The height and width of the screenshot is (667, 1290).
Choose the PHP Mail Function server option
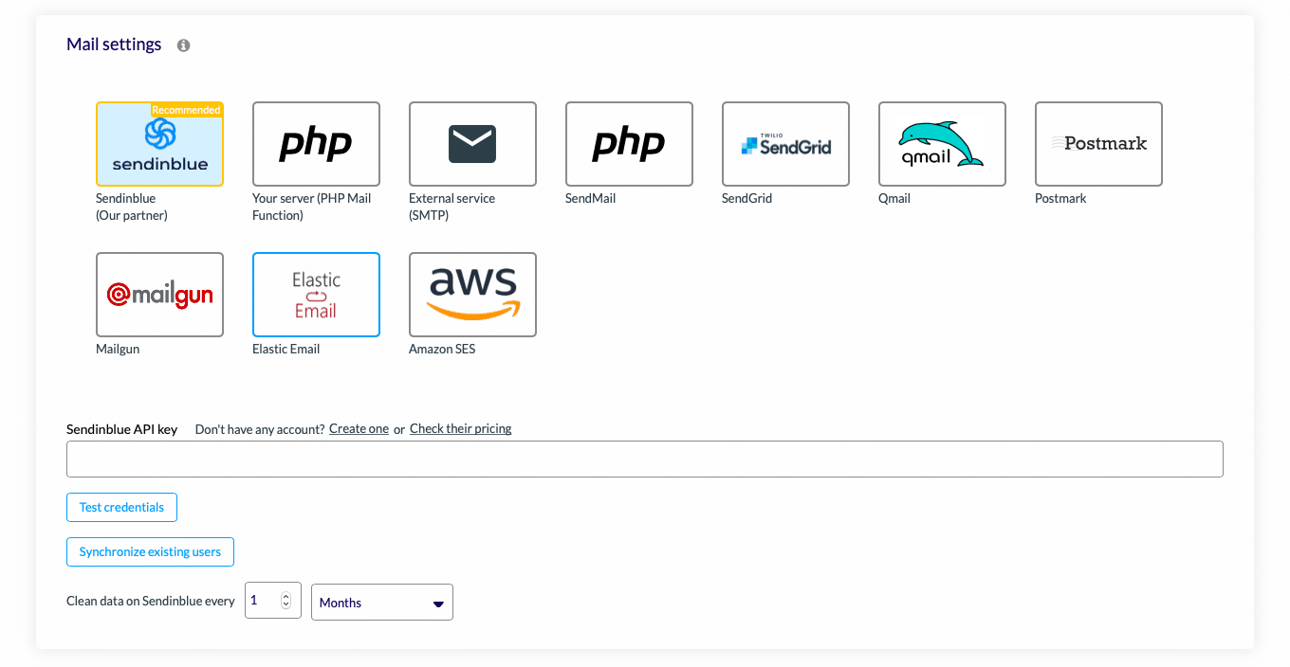(x=316, y=144)
